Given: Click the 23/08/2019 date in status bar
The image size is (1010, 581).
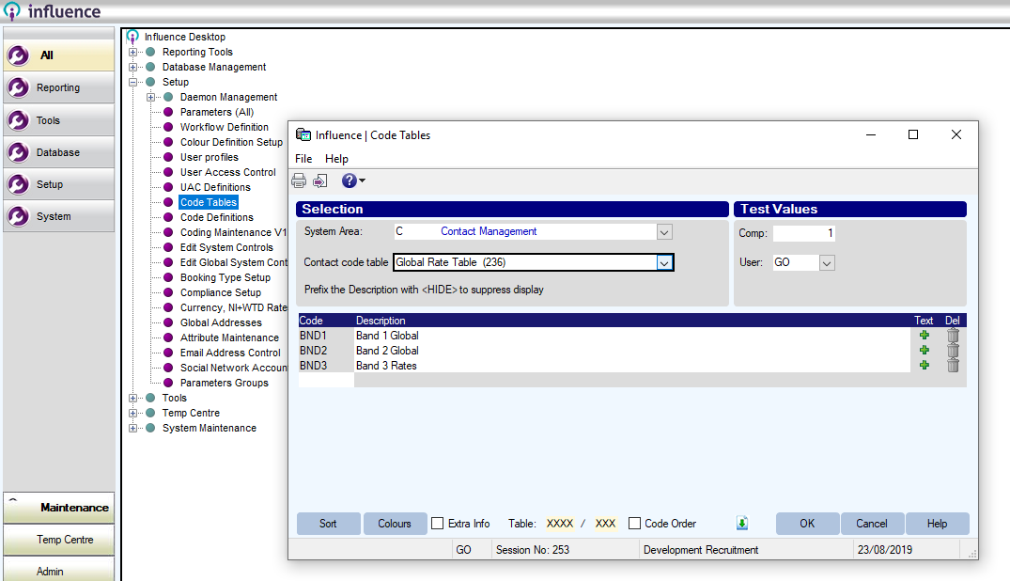Looking at the screenshot, I should 884,550.
